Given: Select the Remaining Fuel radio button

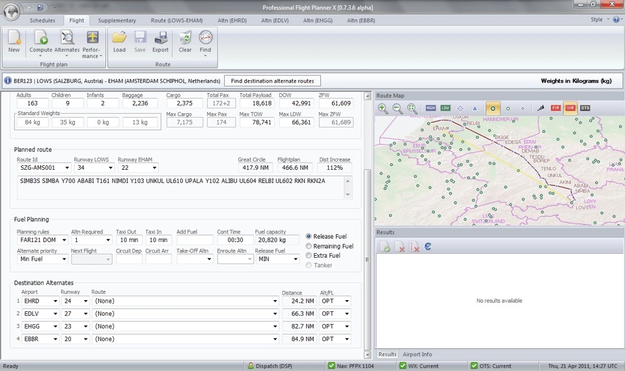Looking at the screenshot, I should pos(309,246).
